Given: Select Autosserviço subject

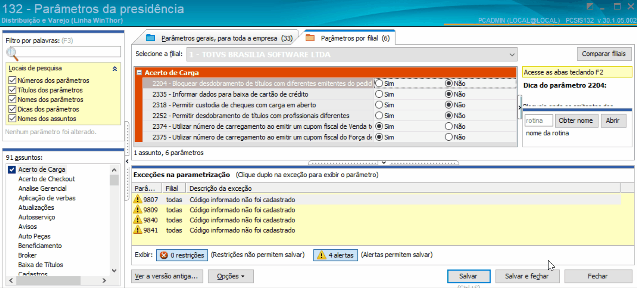Looking at the screenshot, I should click(37, 217).
